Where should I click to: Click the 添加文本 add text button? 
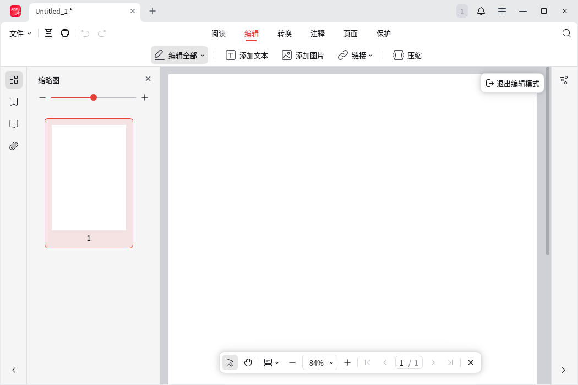coord(247,55)
